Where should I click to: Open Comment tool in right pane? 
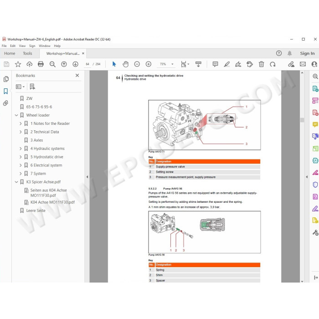click(x=315, y=124)
